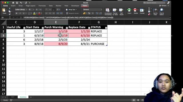The width and height of the screenshot is (183, 102).
Task: Open STATUS column filter dropdown
Action: pyautogui.click(x=106, y=28)
